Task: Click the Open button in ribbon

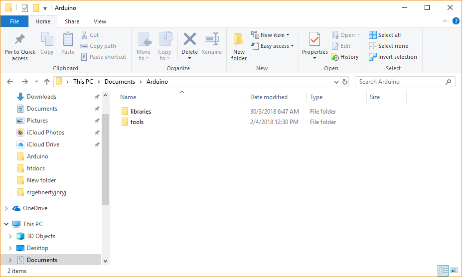Action: point(346,35)
